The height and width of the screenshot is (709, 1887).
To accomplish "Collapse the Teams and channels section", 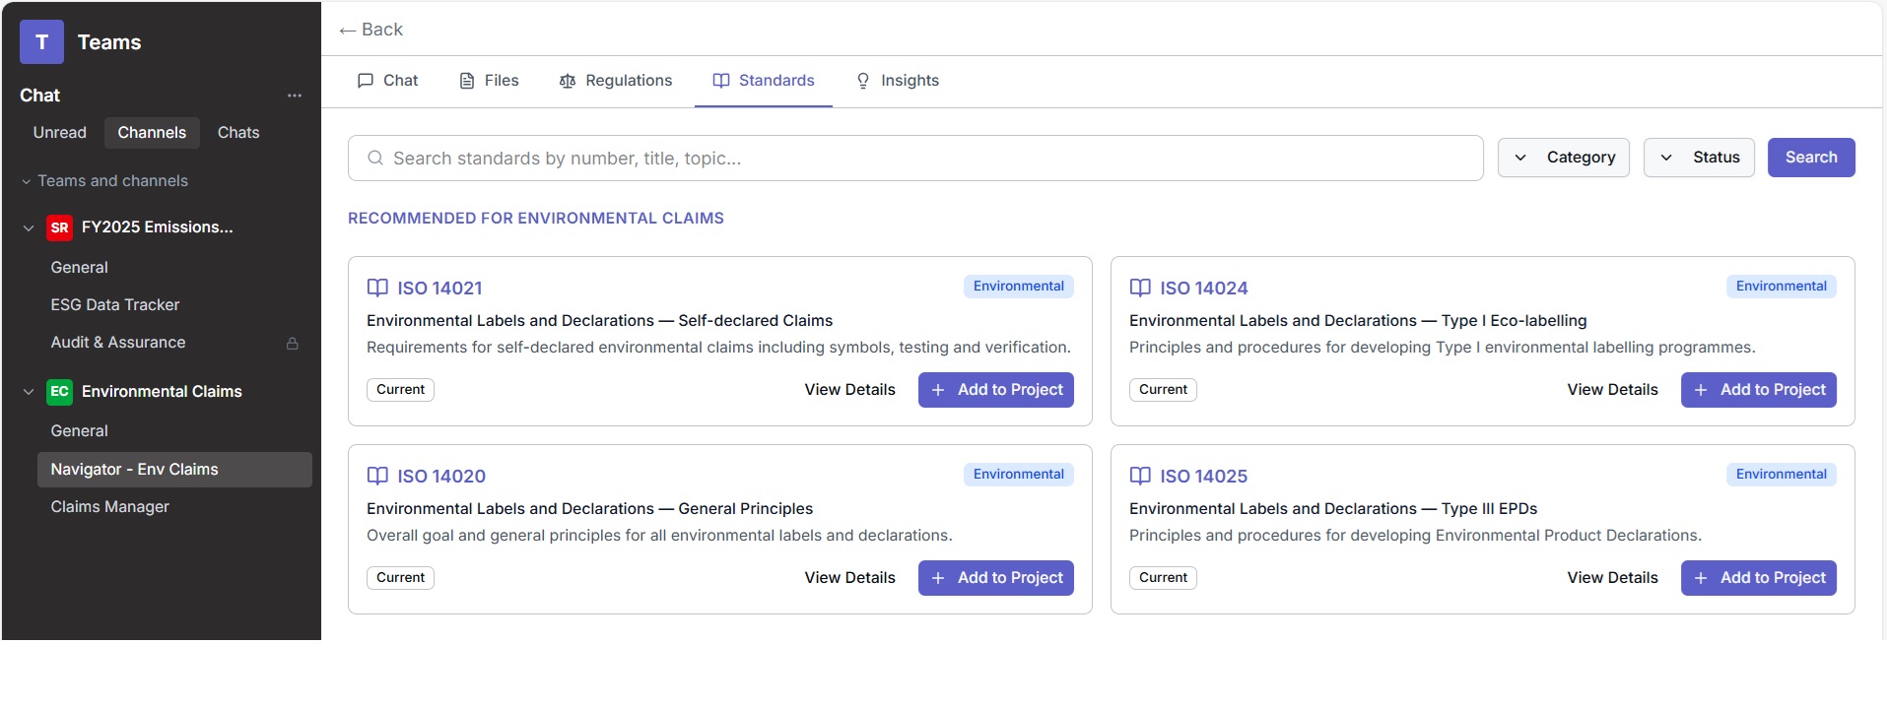I will [x=27, y=182].
